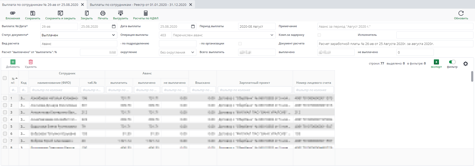The width and height of the screenshot is (475, 166).
Task: Switch to Выплаты по сотрудникам Реестр tab
Action: click(x=138, y=5)
